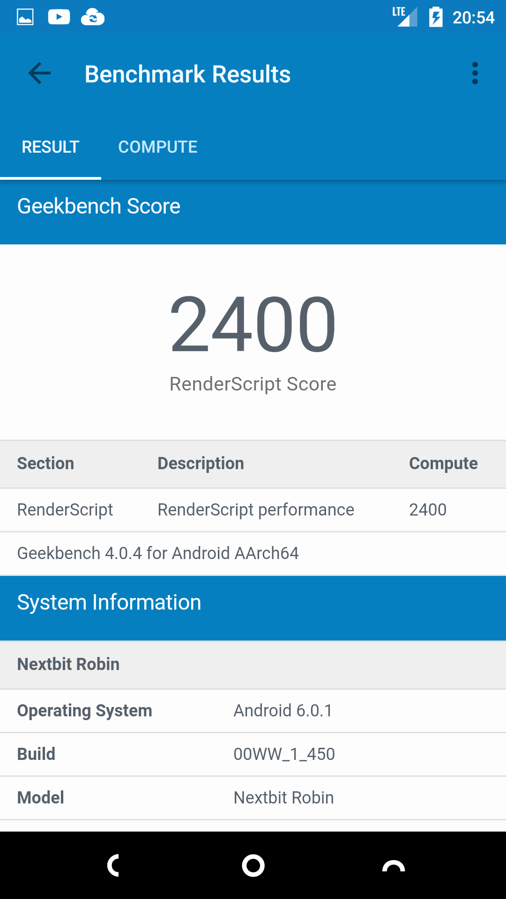Tap the Operating System Android 6.0.1 row
The width and height of the screenshot is (506, 899).
point(253,711)
